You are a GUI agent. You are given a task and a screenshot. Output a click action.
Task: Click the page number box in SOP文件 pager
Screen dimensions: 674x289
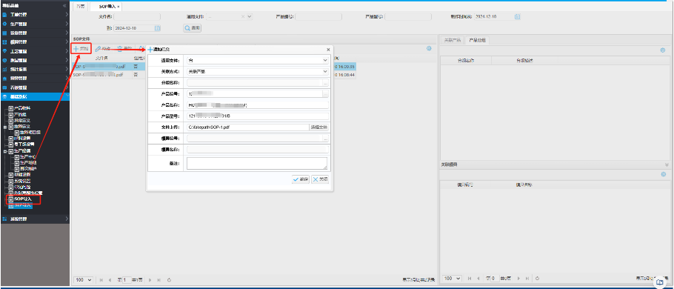coord(126,279)
